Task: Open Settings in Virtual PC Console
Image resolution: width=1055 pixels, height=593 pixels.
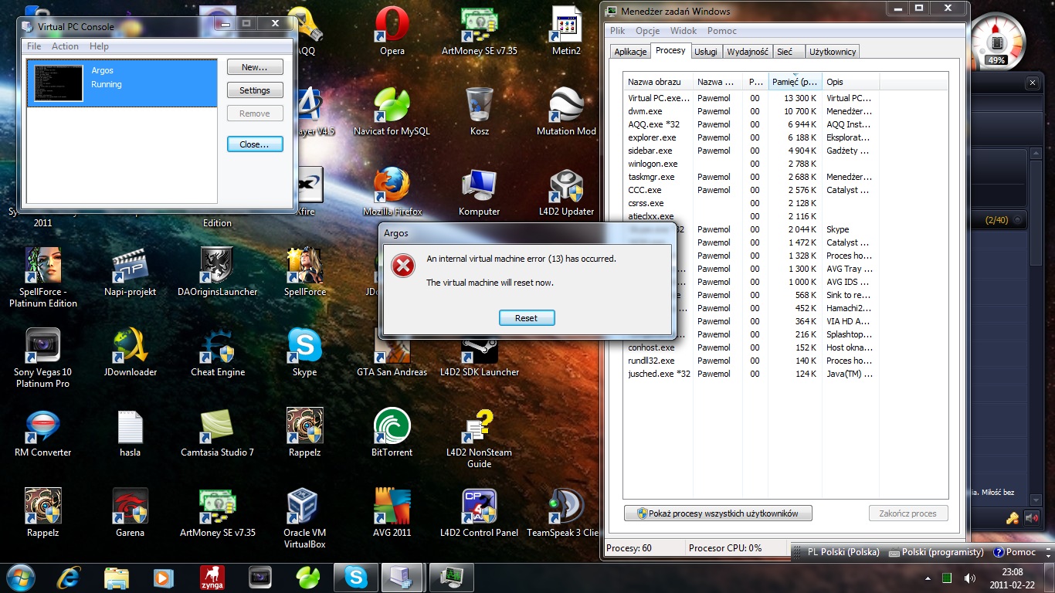Action: [255, 90]
